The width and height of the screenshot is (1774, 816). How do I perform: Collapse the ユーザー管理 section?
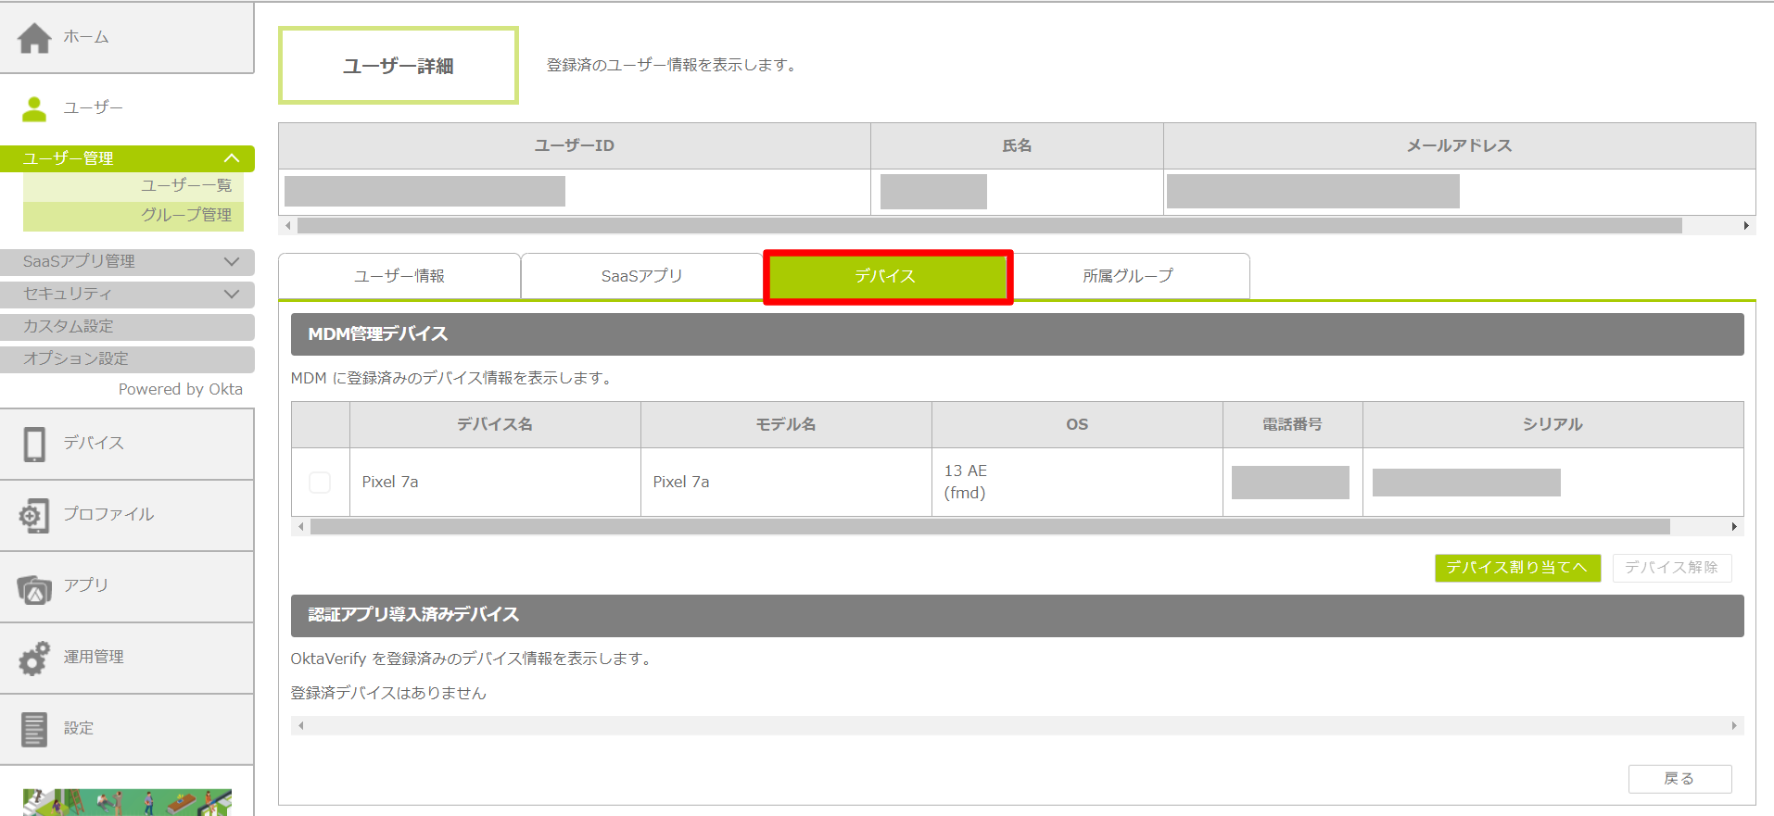tap(232, 158)
